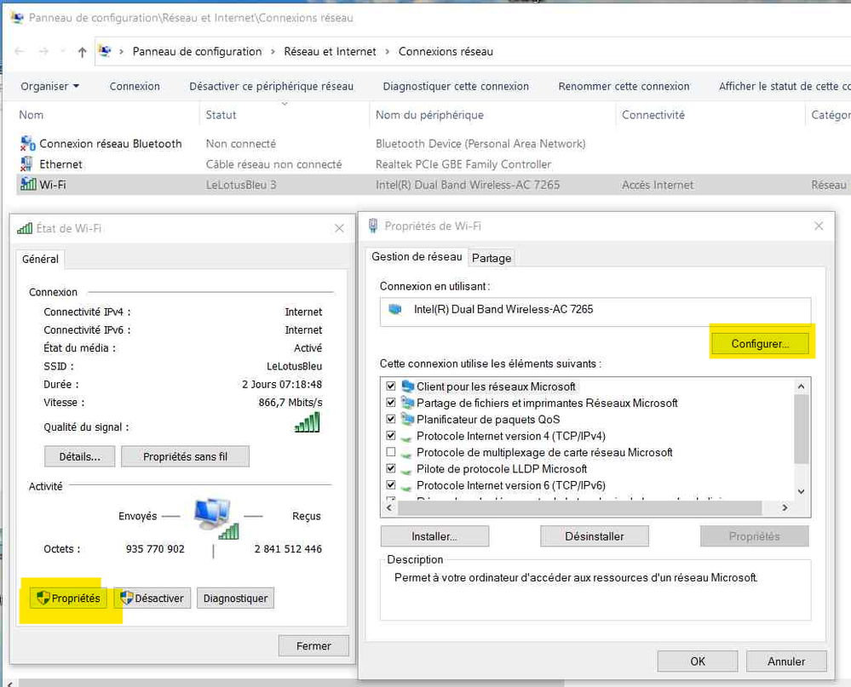Expand chevron after Panneau de configuration breadcrumb

[273, 52]
